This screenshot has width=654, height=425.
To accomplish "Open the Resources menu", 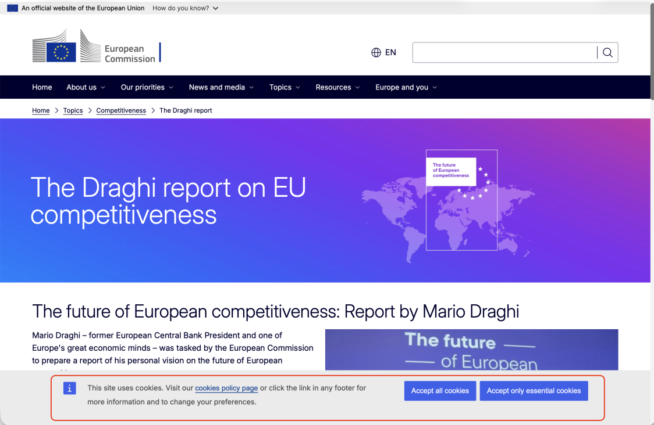I will [x=337, y=87].
